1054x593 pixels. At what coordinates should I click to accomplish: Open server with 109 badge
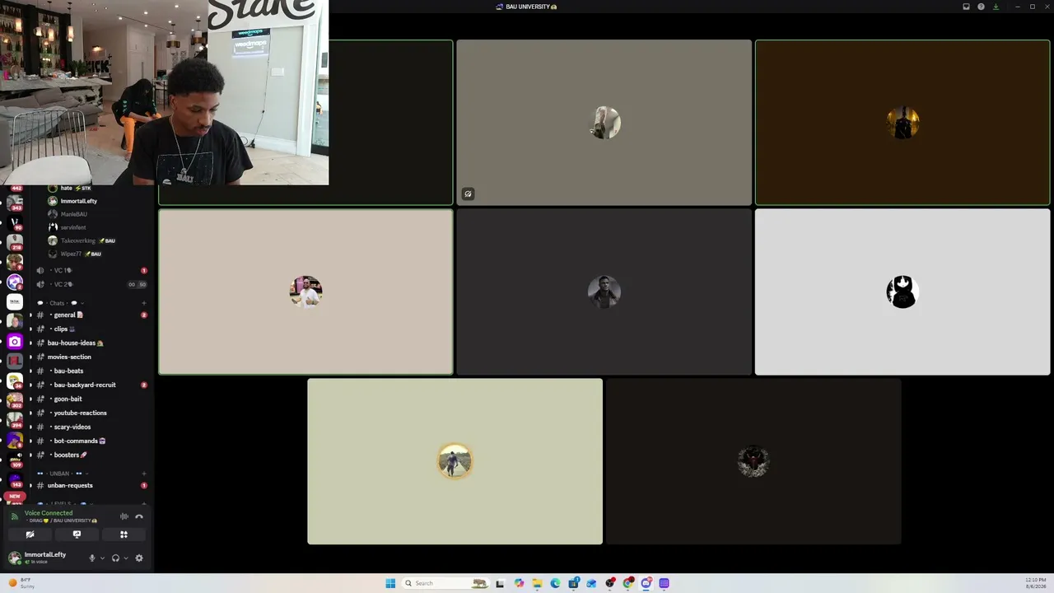(x=15, y=460)
